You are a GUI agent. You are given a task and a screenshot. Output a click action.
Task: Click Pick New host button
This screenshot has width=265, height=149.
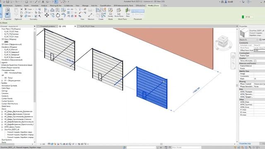128,12
